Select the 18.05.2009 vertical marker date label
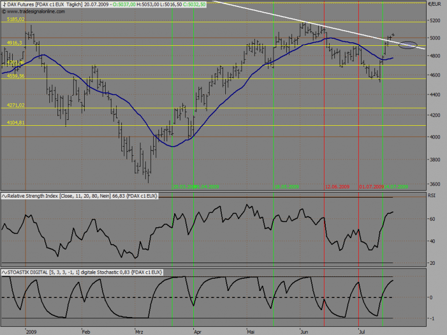Viewport: 447px width, 335px height. 287,187
